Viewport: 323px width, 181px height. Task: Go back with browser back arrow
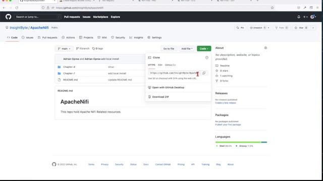(4, 8)
